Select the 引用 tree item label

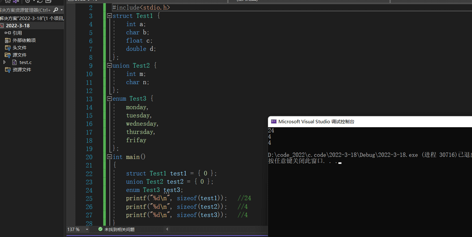click(17, 33)
